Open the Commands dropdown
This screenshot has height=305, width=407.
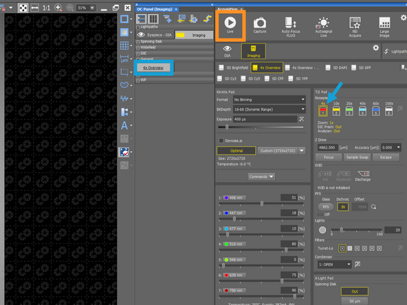point(261,177)
